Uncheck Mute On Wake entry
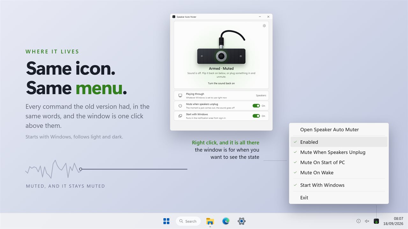 pyautogui.click(x=339, y=172)
